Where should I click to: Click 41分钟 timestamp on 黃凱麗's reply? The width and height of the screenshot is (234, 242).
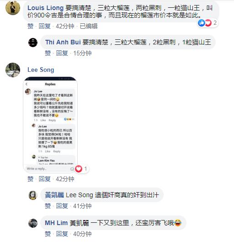(82, 206)
